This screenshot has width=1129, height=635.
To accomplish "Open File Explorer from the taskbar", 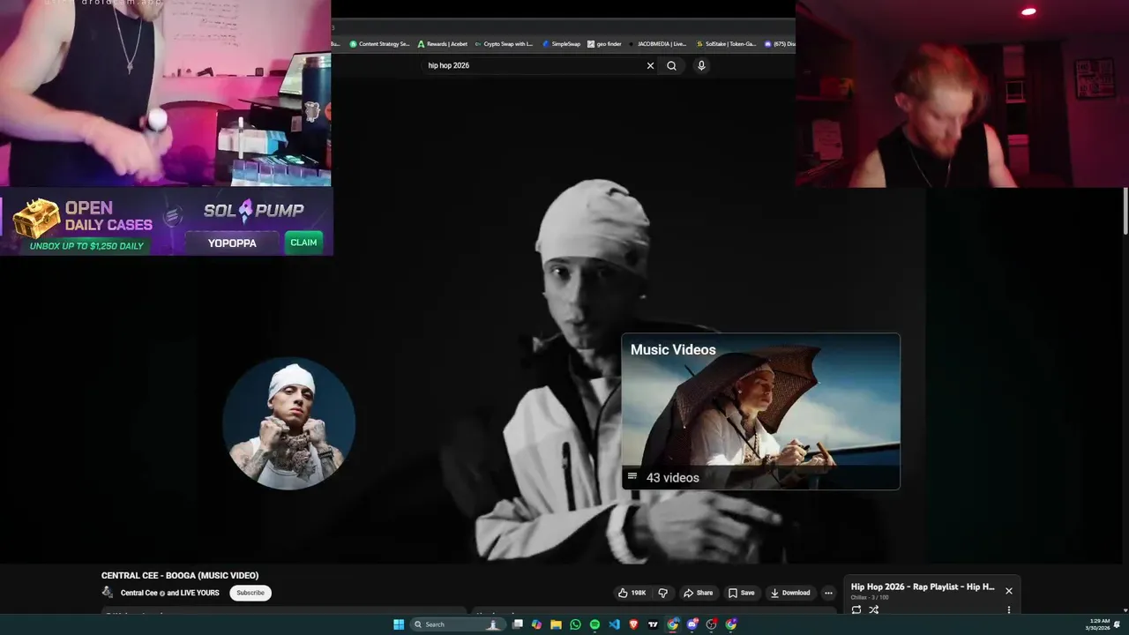I will (556, 624).
